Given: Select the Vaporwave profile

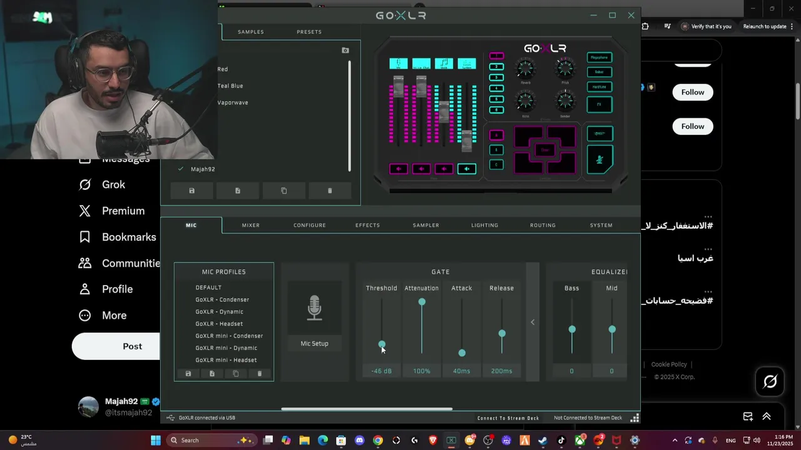Looking at the screenshot, I should (x=233, y=102).
